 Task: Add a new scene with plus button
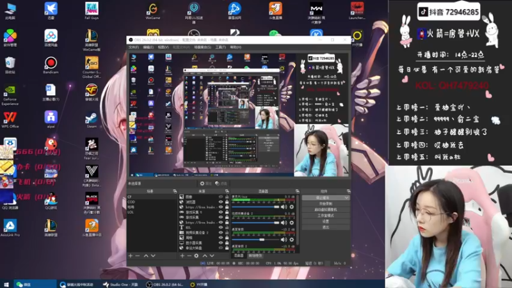click(131, 255)
